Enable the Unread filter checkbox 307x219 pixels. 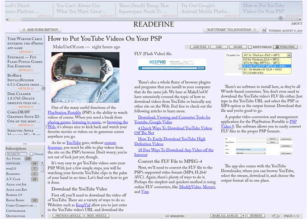click(x=31, y=154)
